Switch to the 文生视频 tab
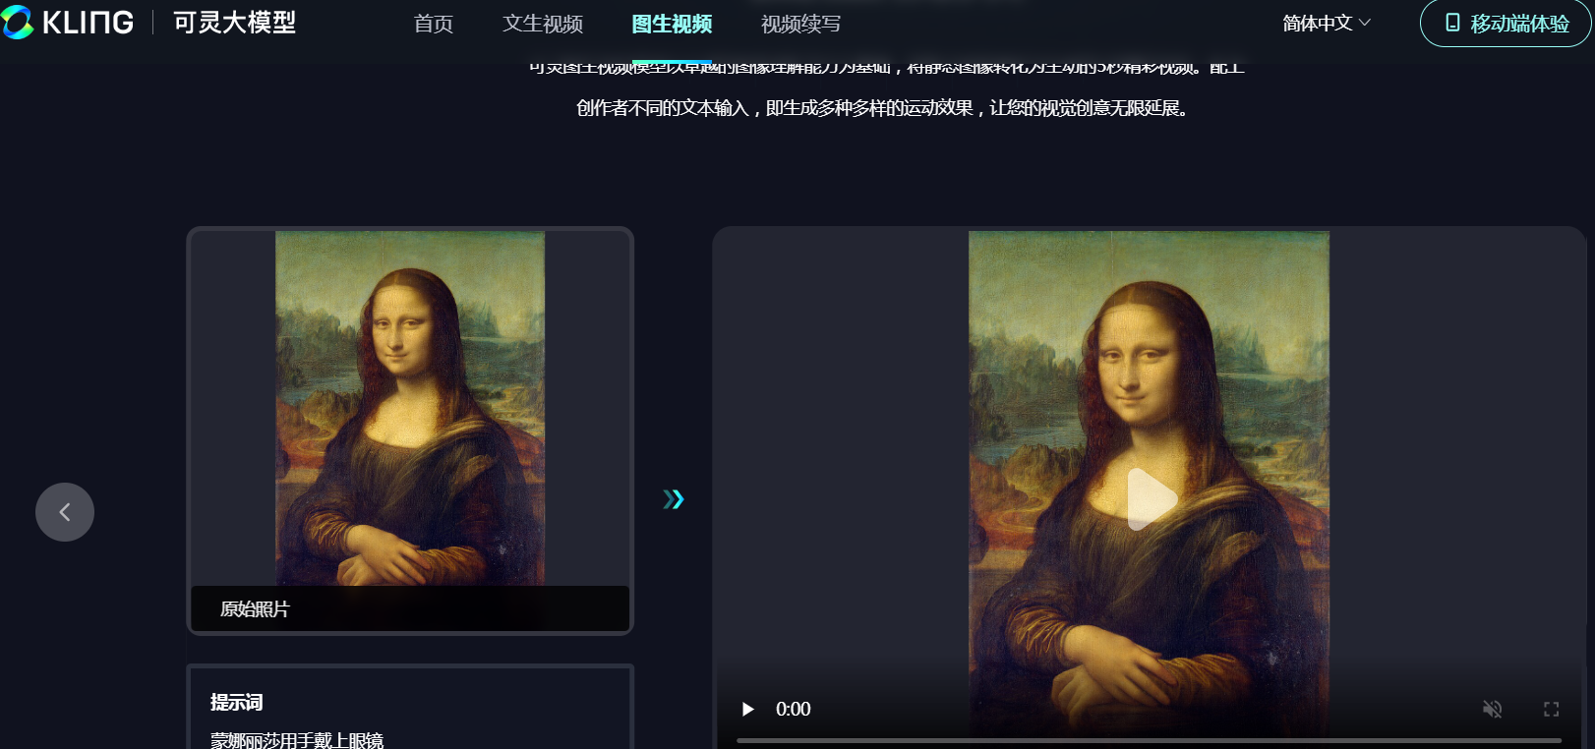Viewport: 1595px width, 749px height. [x=543, y=24]
